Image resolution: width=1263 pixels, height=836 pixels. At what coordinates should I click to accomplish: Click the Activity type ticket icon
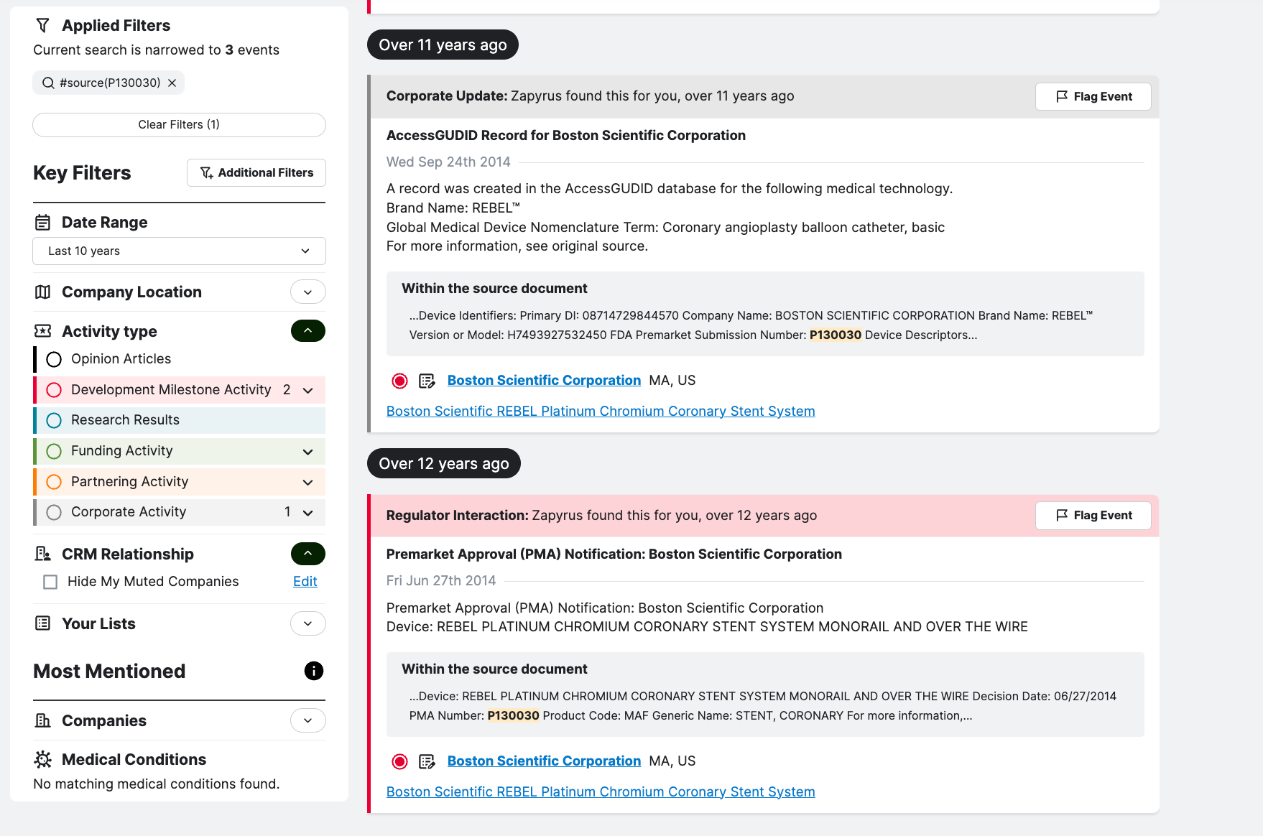43,331
